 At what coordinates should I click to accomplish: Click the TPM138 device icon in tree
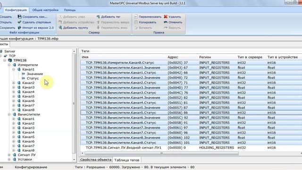[10, 60]
